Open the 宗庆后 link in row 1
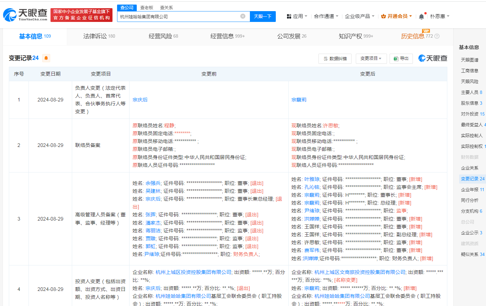This screenshot has width=486, height=306. pyautogui.click(x=140, y=100)
